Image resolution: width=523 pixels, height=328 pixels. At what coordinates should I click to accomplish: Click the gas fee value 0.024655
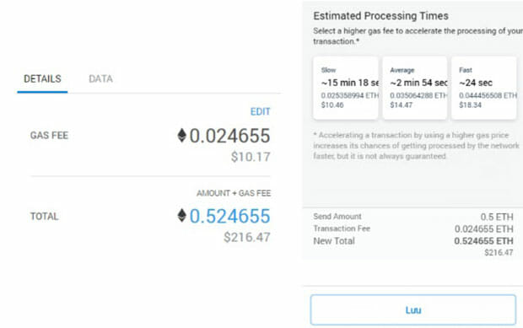point(229,136)
